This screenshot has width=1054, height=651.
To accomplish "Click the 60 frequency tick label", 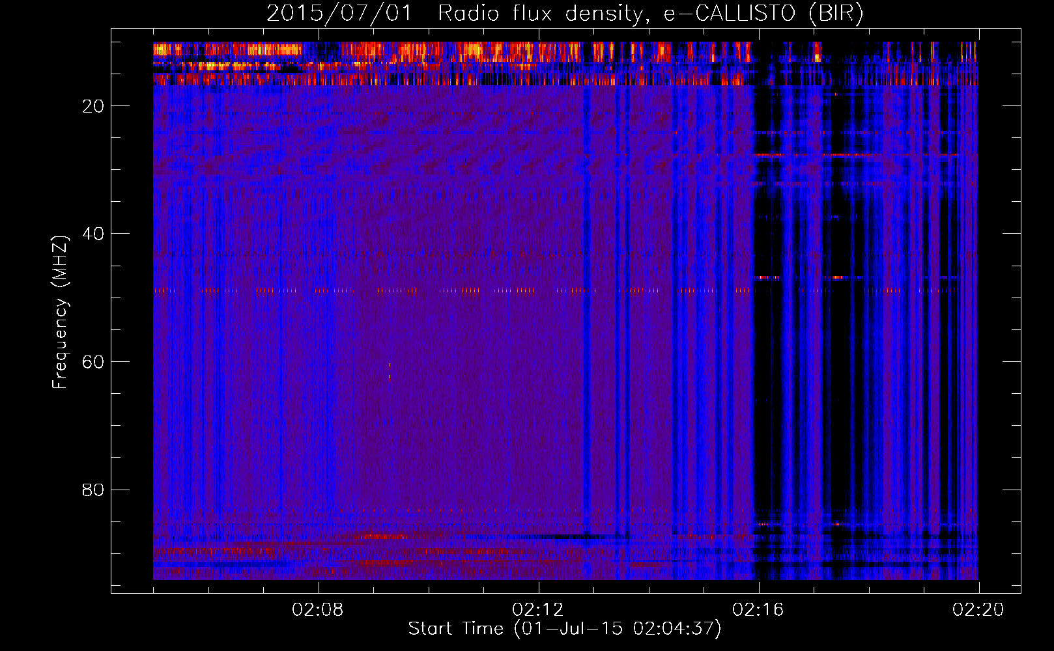I will coord(93,362).
